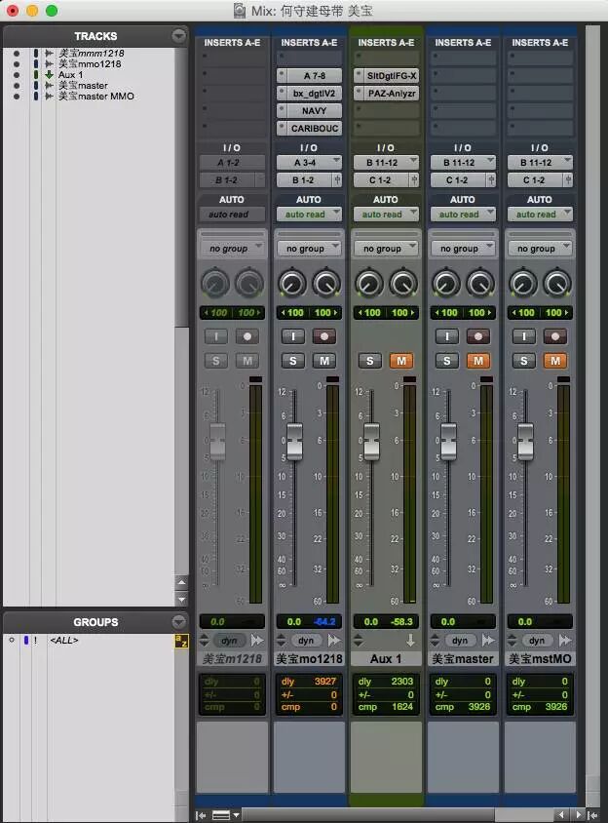Viewport: 608px width, 823px height.
Task: Click the volume fader on 美宝mstMO
Action: click(x=525, y=442)
